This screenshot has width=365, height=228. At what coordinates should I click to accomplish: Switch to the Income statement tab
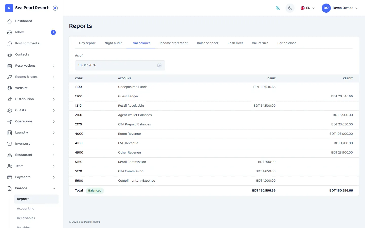pos(174,43)
